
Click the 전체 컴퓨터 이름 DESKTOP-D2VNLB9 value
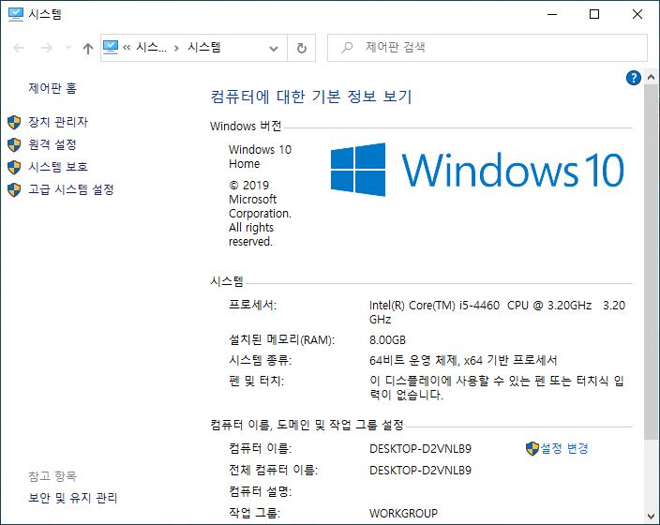click(420, 471)
